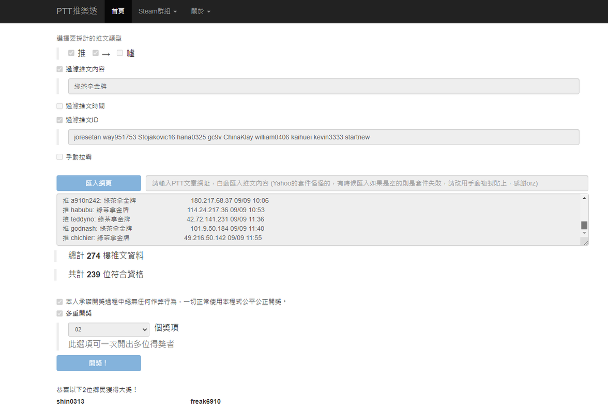Image resolution: width=608 pixels, height=413 pixels.
Task: Click the comment row from godnash
Action: coord(163,228)
